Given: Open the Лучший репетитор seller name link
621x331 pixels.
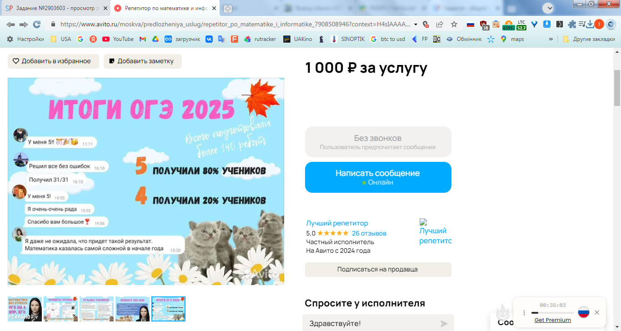Looking at the screenshot, I should tap(337, 223).
